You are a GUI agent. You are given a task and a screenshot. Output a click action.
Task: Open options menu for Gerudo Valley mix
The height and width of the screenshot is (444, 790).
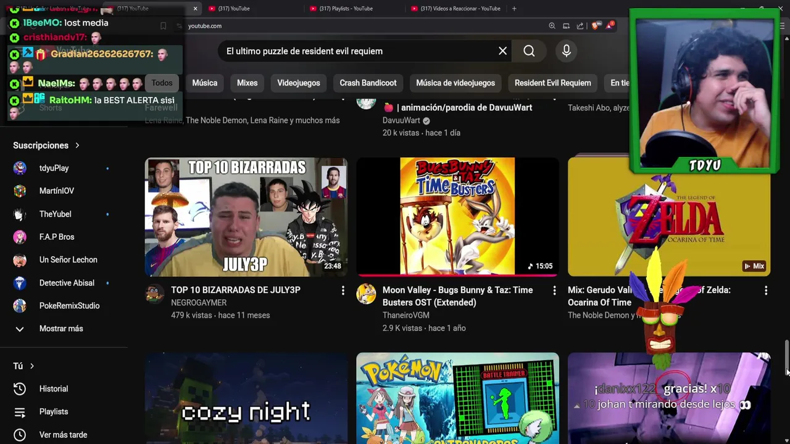[x=766, y=290]
